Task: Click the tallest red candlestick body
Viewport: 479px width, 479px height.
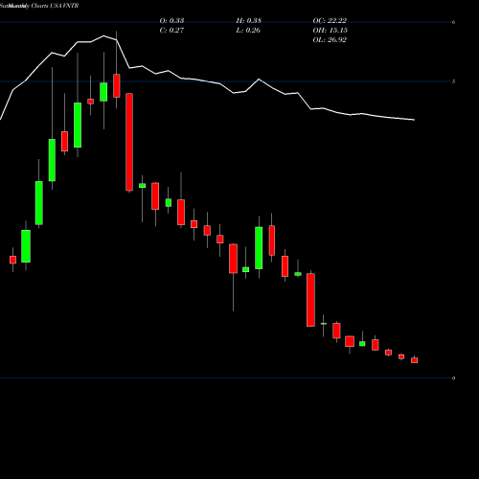Action: tap(129, 142)
